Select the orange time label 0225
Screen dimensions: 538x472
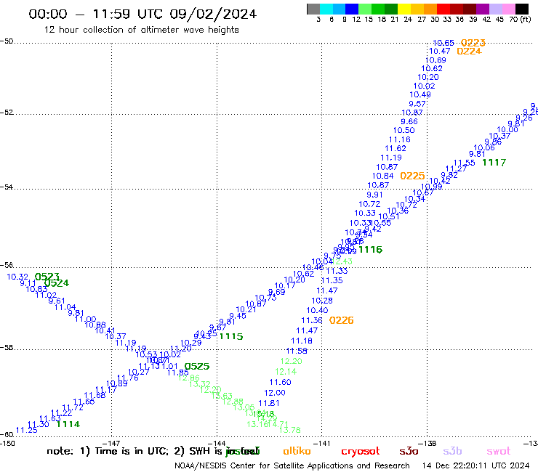[412, 176]
